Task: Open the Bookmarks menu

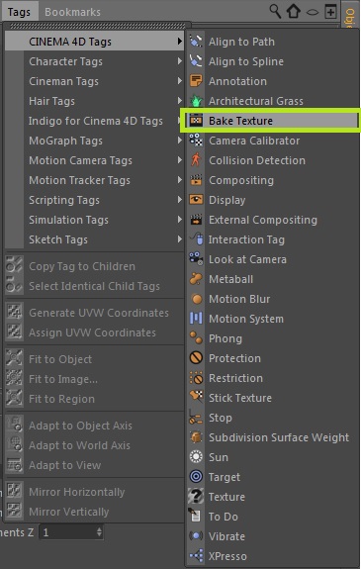Action: click(x=72, y=12)
